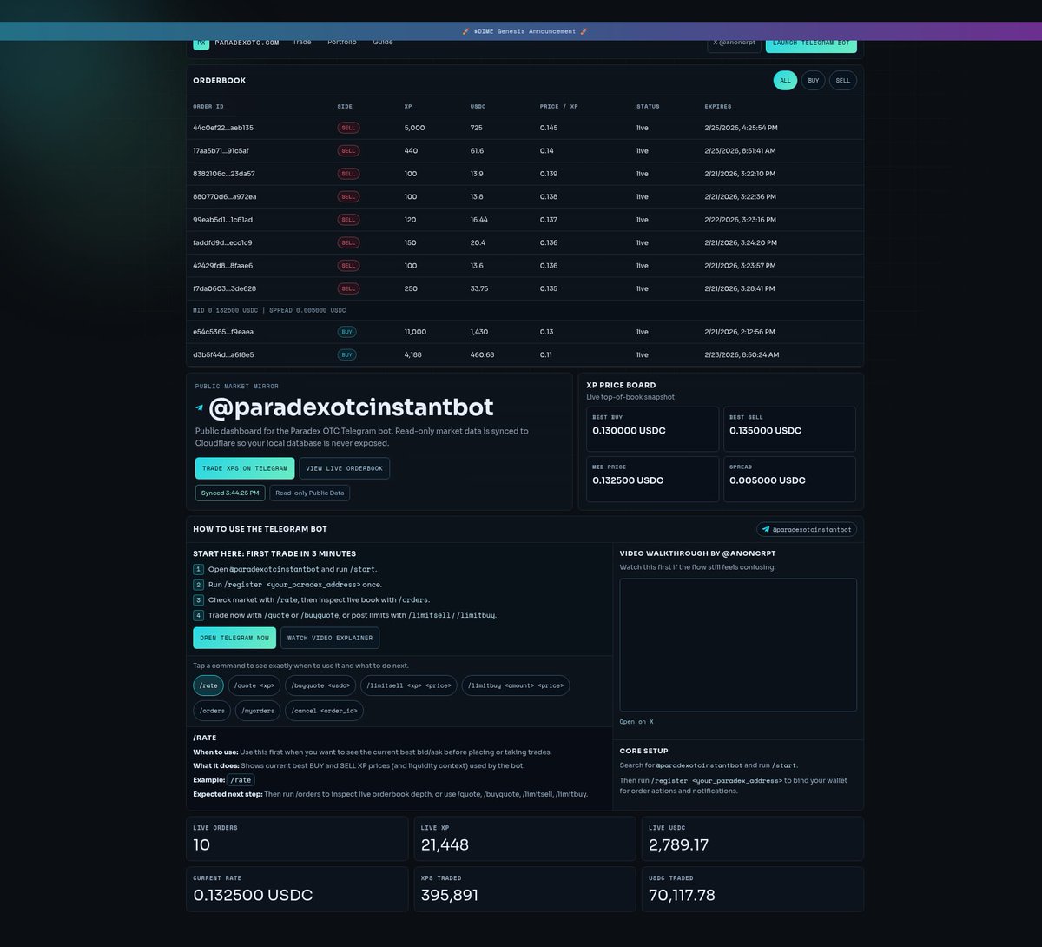This screenshot has height=947, width=1042.
Task: Click the View Live Orderbook button
Action: [x=344, y=468]
